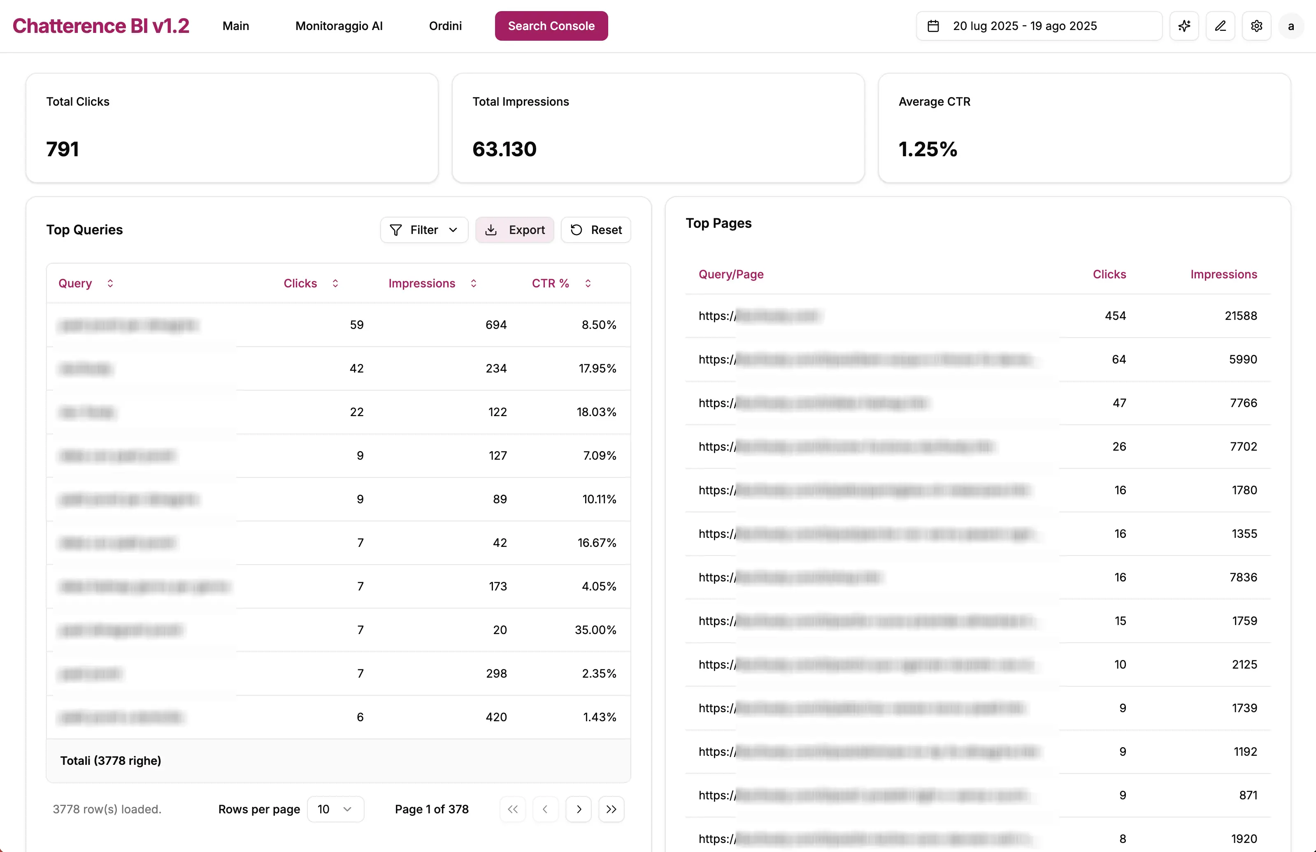Go to the Main page link

[x=236, y=25]
